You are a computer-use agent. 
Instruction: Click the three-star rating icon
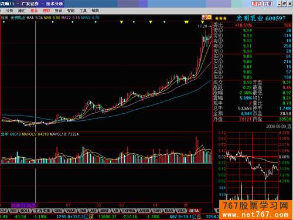(221, 19)
